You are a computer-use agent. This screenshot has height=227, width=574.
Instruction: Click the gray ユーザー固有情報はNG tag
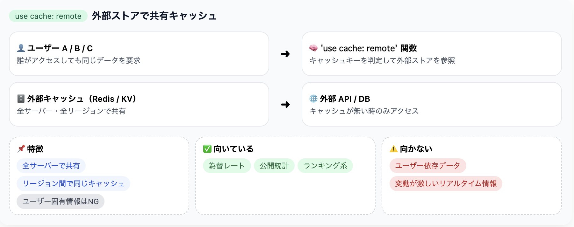click(61, 201)
